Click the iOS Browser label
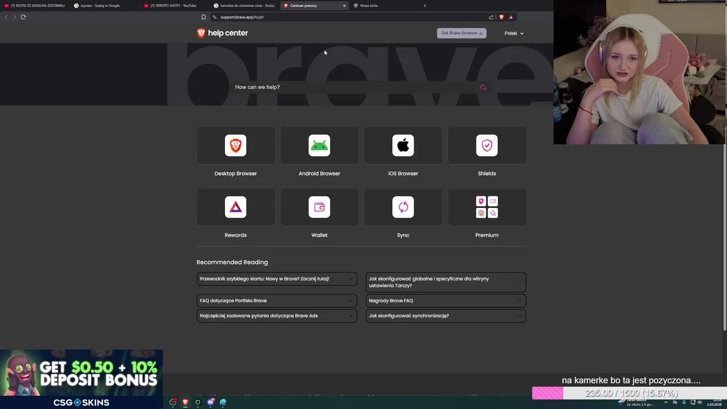 pyautogui.click(x=403, y=174)
